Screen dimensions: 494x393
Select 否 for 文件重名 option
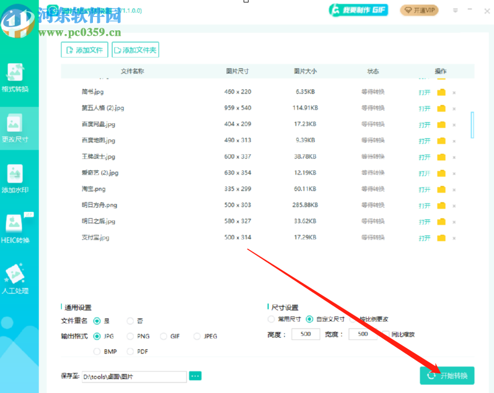(130, 321)
